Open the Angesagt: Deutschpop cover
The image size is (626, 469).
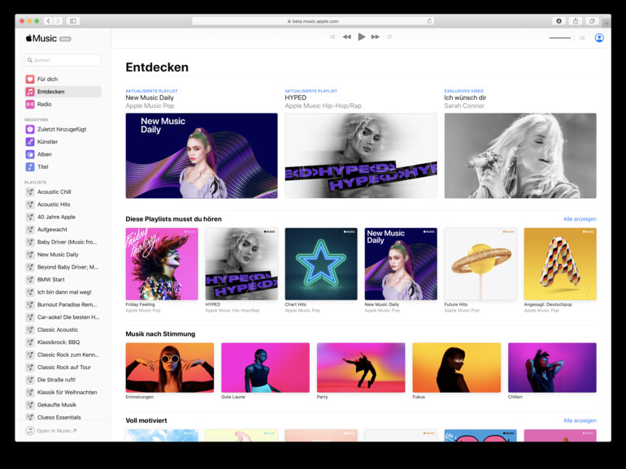560,264
